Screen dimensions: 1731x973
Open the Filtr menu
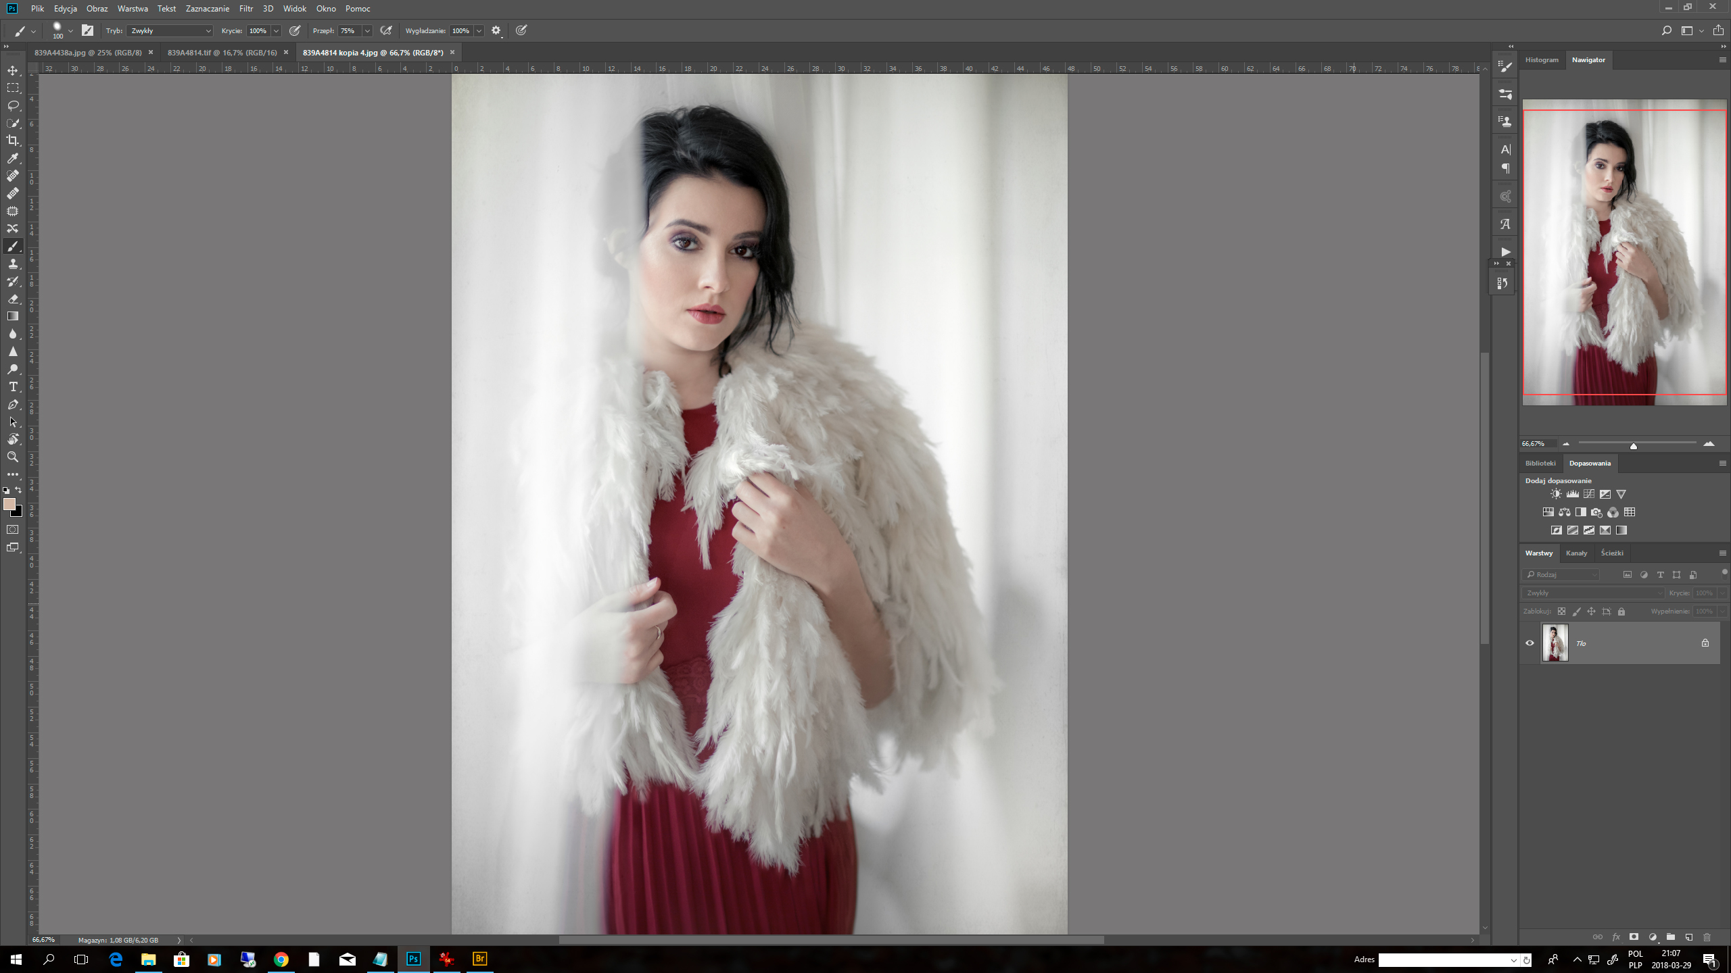coord(246,9)
